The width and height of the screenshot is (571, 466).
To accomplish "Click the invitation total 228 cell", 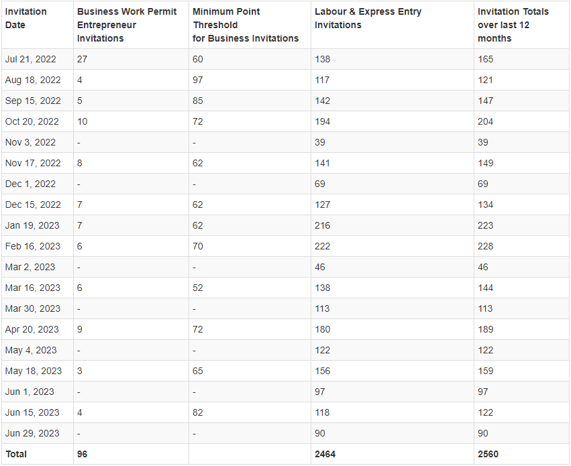I will pyautogui.click(x=485, y=246).
